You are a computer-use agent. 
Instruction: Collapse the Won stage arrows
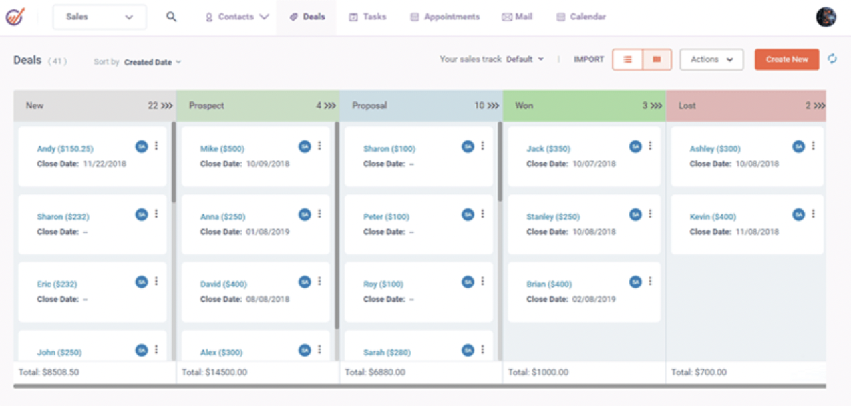tap(656, 106)
